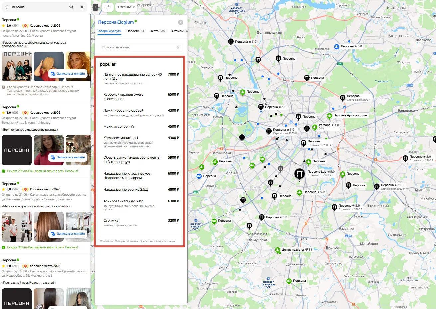
Task: Open the Персона listing on Тюменский пр.
Action: (9, 107)
